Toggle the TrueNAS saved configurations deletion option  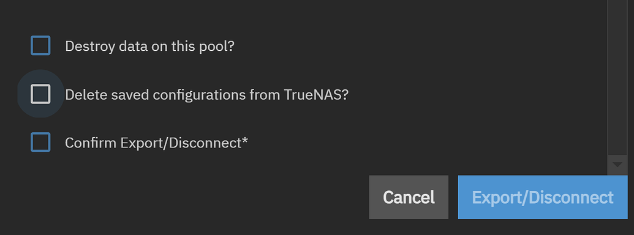click(x=40, y=94)
